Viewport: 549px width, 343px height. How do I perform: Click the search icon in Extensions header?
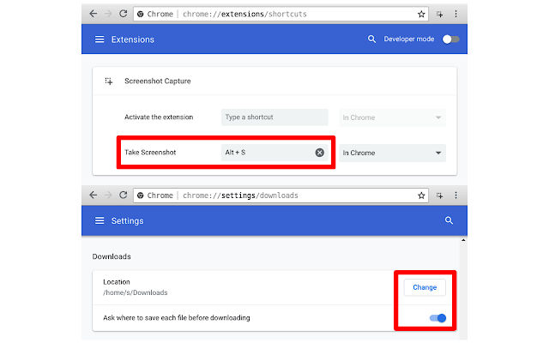coord(371,39)
